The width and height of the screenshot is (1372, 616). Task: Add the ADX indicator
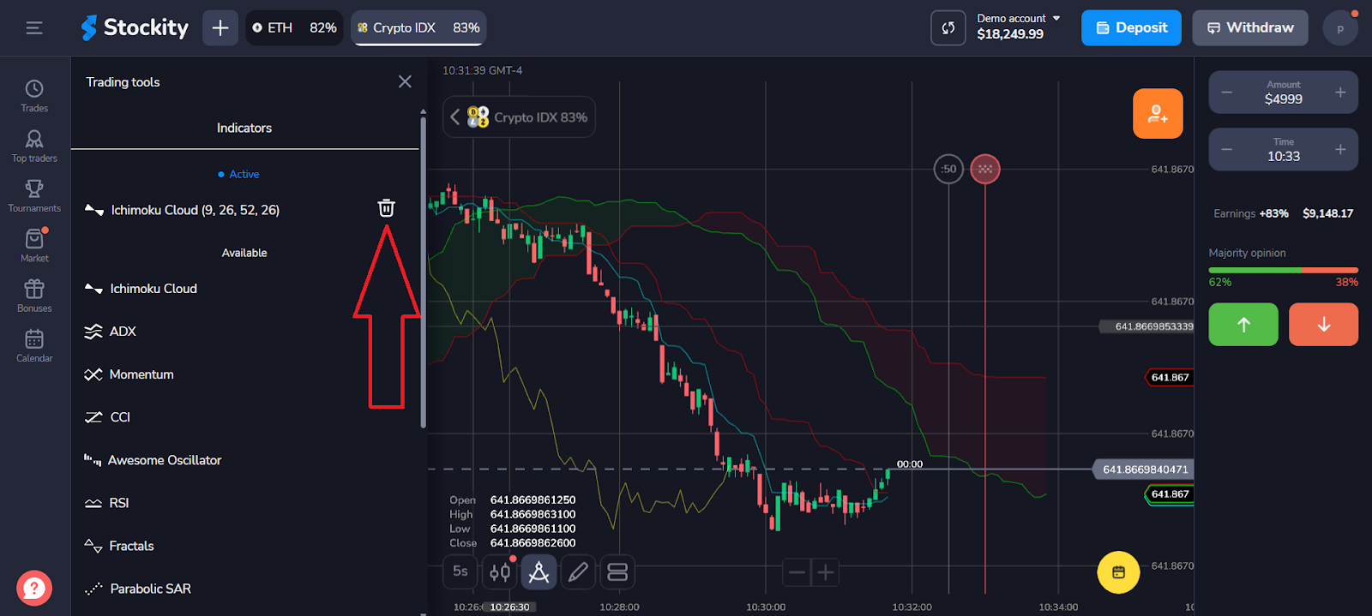[x=110, y=332]
